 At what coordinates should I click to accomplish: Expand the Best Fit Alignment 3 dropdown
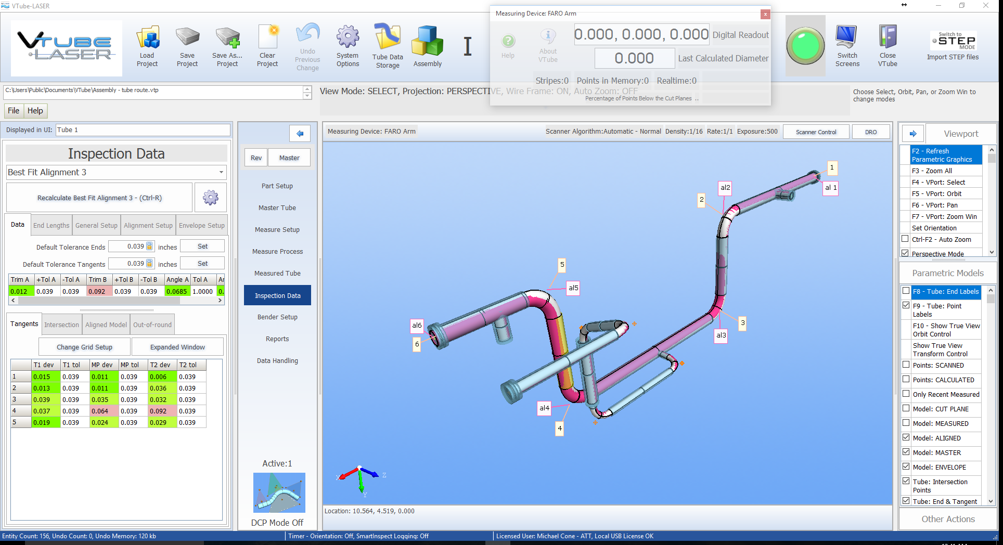221,172
